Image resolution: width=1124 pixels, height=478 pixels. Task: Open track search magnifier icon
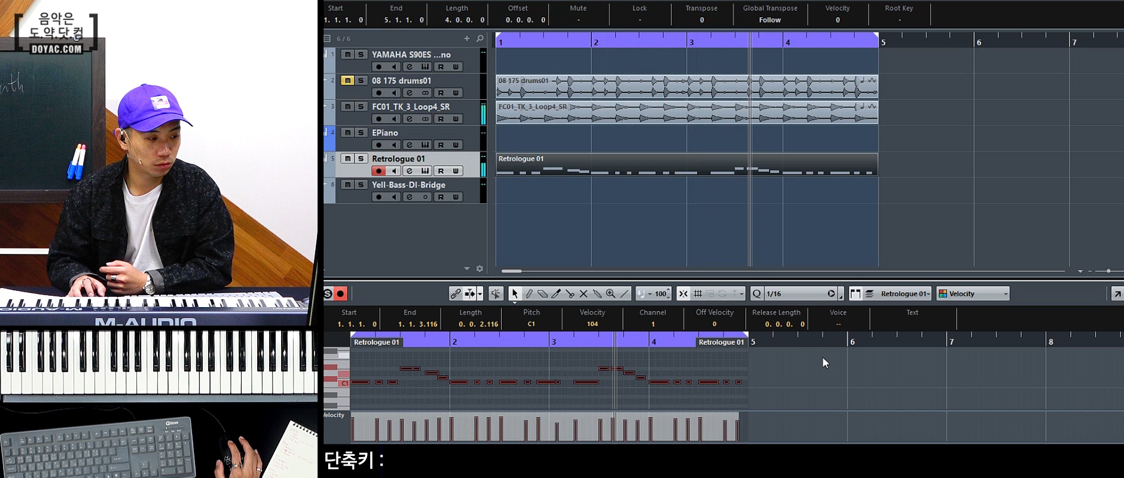click(479, 38)
